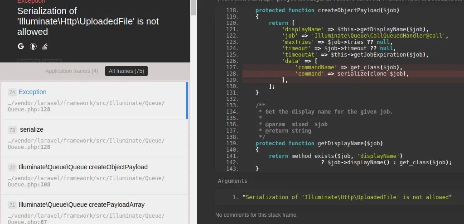
Task: Switch to Application frames (4) tab
Action: pos(72,71)
